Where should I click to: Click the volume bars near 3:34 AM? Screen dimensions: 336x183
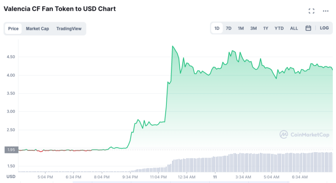point(243,163)
